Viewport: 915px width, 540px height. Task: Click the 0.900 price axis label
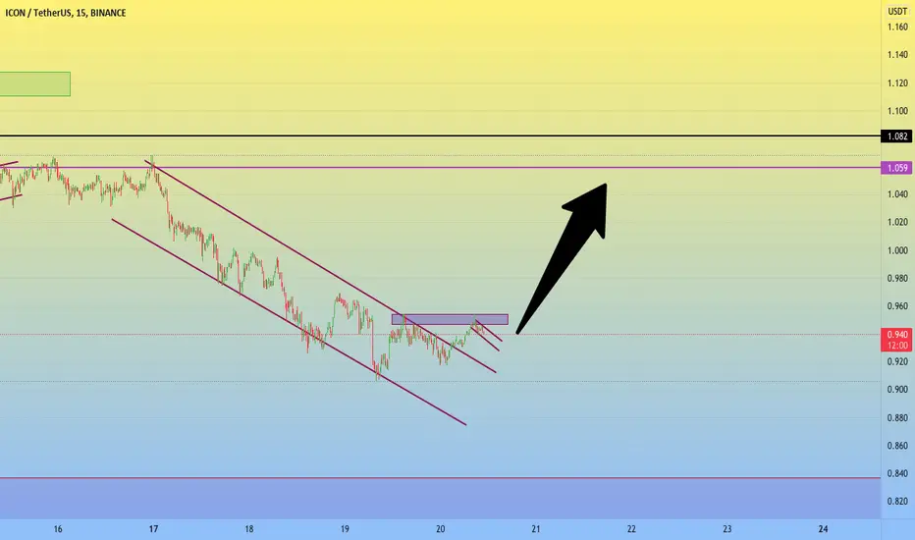pos(897,390)
